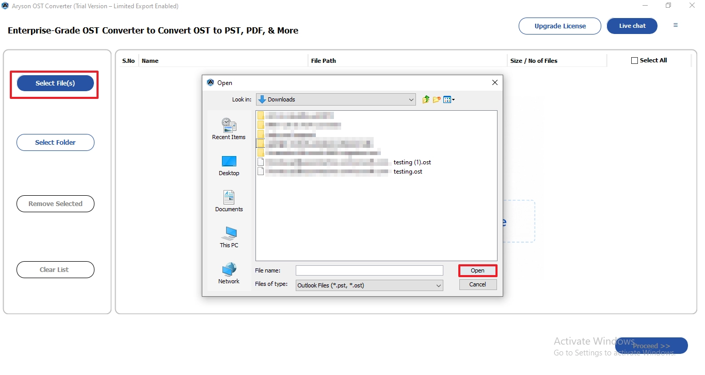Screen dimensions: 705x375
Task: Go up one level folder icon
Action: click(x=426, y=99)
